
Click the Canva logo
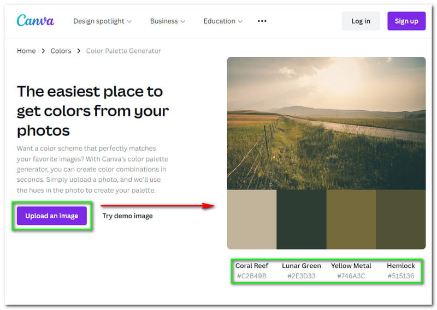pos(36,21)
